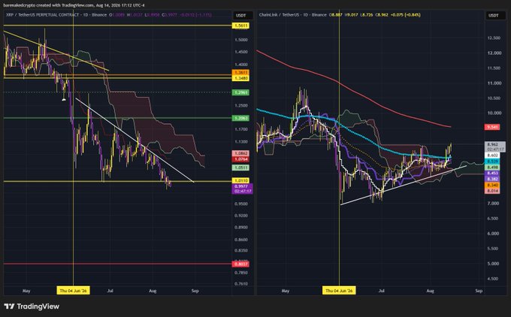Click the 10.000 value on ChainLink price axis
Image resolution: width=511 pixels, height=317 pixels.
click(x=494, y=113)
